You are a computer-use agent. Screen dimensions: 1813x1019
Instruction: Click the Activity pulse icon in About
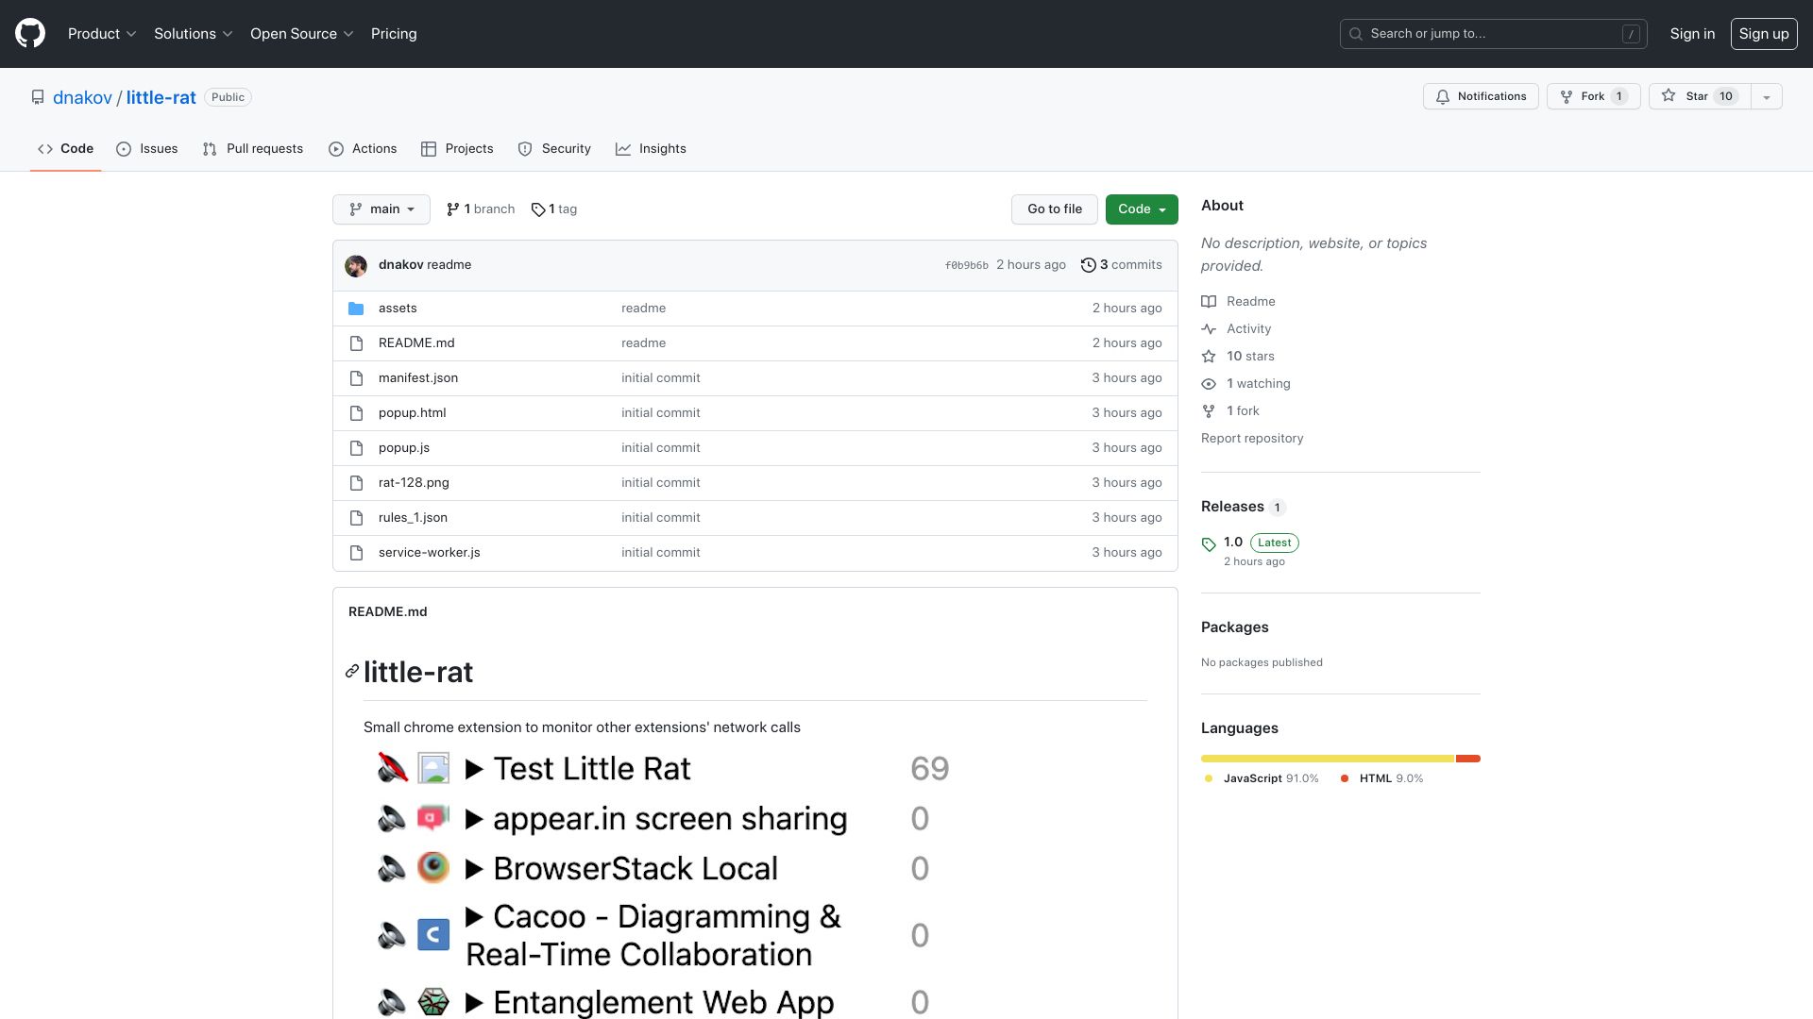coord(1209,329)
